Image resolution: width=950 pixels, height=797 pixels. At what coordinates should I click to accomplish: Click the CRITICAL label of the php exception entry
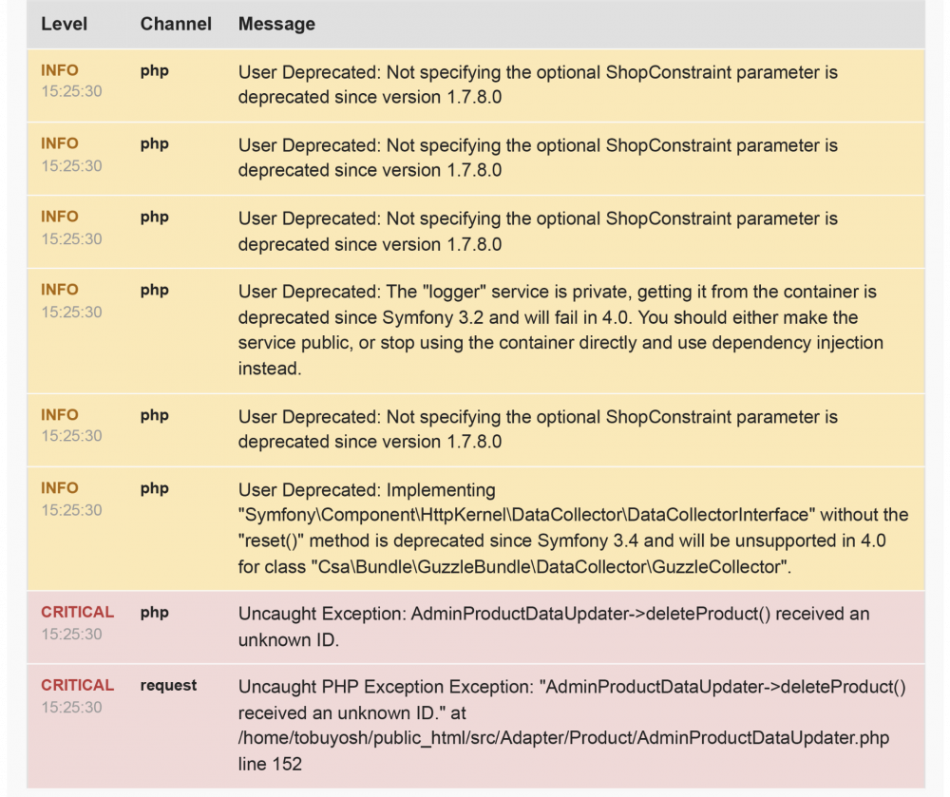77,612
